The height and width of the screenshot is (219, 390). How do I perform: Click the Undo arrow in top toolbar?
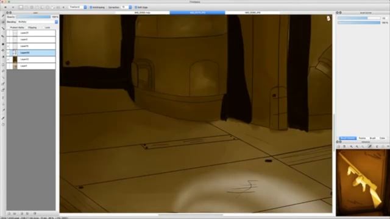coord(5,7)
